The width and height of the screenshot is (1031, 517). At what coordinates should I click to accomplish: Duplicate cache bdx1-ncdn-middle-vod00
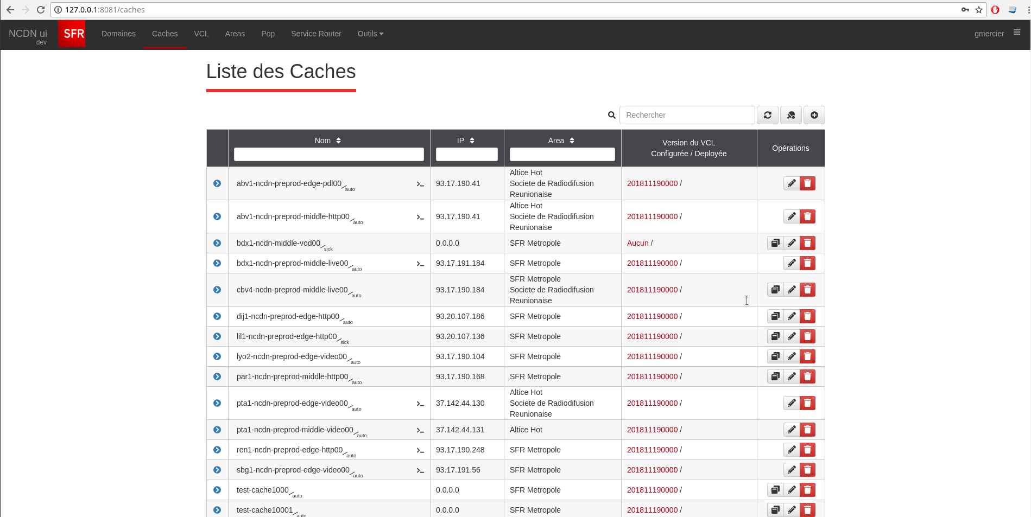(775, 243)
